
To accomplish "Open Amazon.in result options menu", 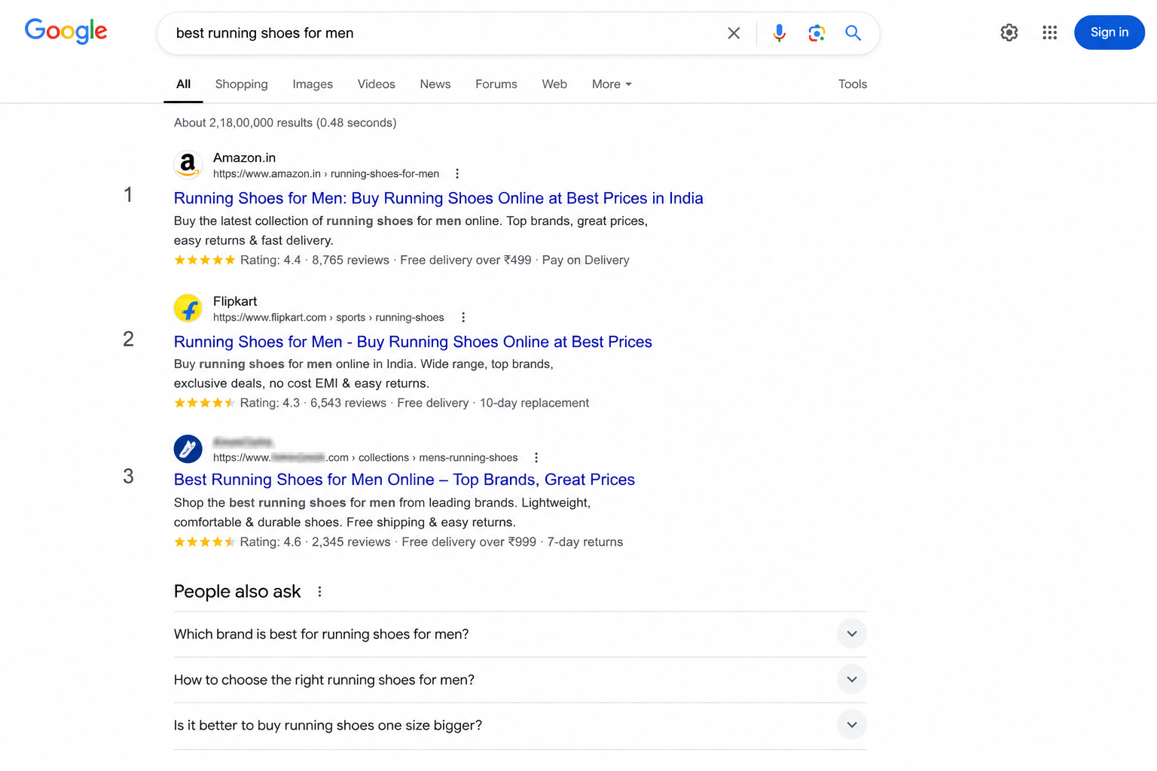I will [457, 174].
